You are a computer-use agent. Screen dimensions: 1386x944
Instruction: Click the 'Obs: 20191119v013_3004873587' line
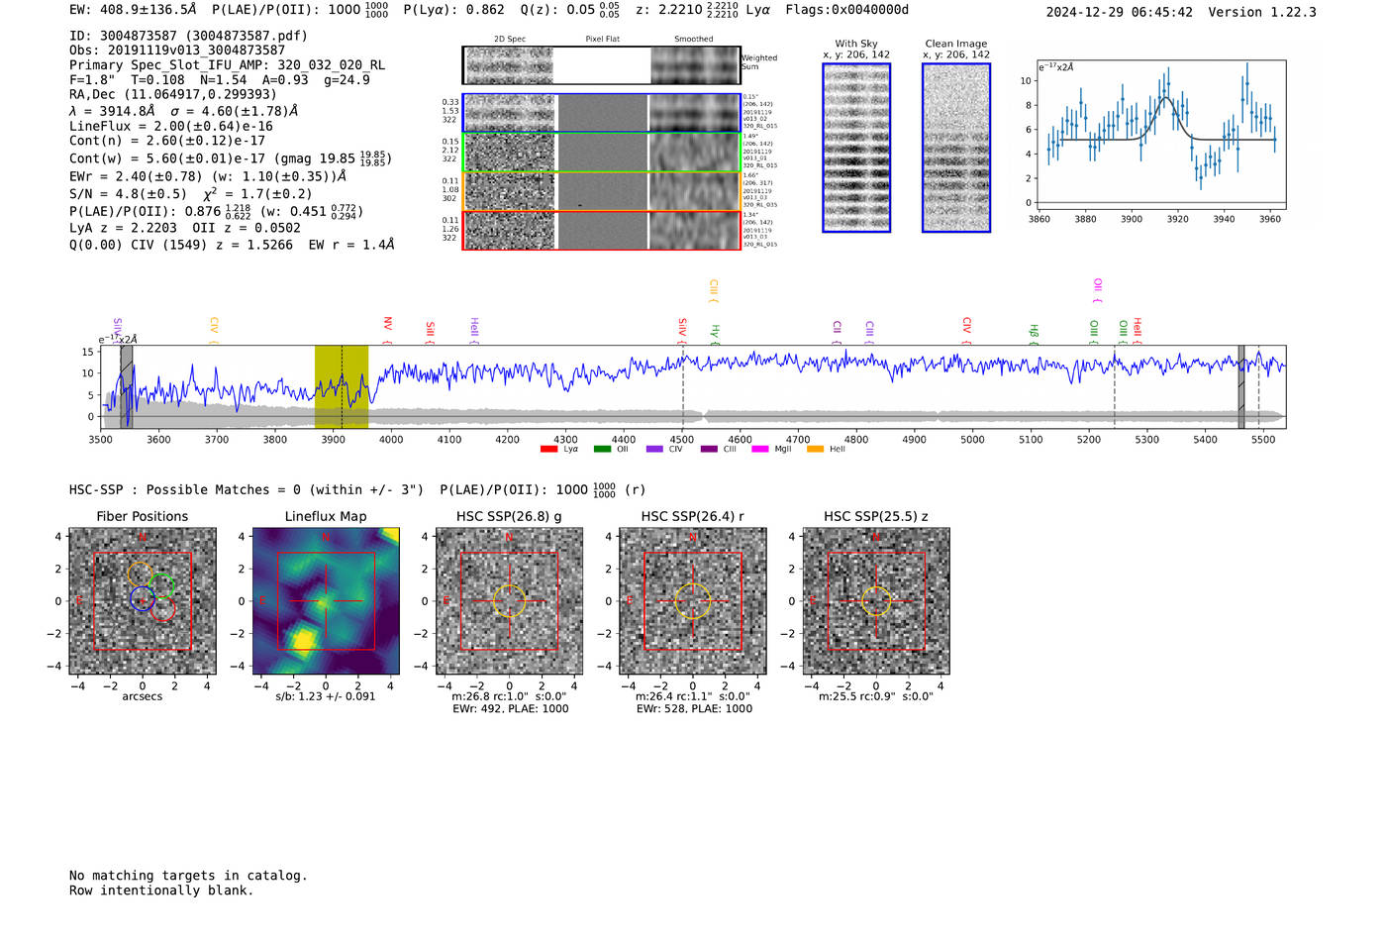[177, 51]
